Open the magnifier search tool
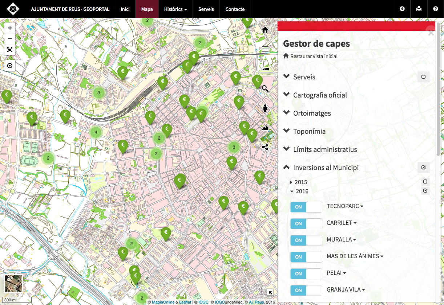 [265, 88]
